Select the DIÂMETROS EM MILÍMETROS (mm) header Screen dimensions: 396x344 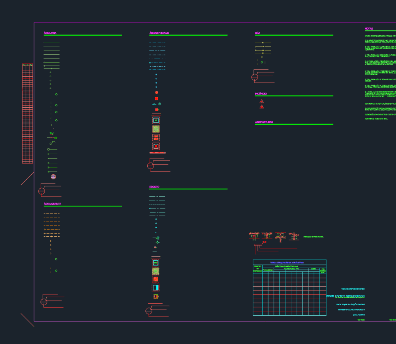[287, 267]
